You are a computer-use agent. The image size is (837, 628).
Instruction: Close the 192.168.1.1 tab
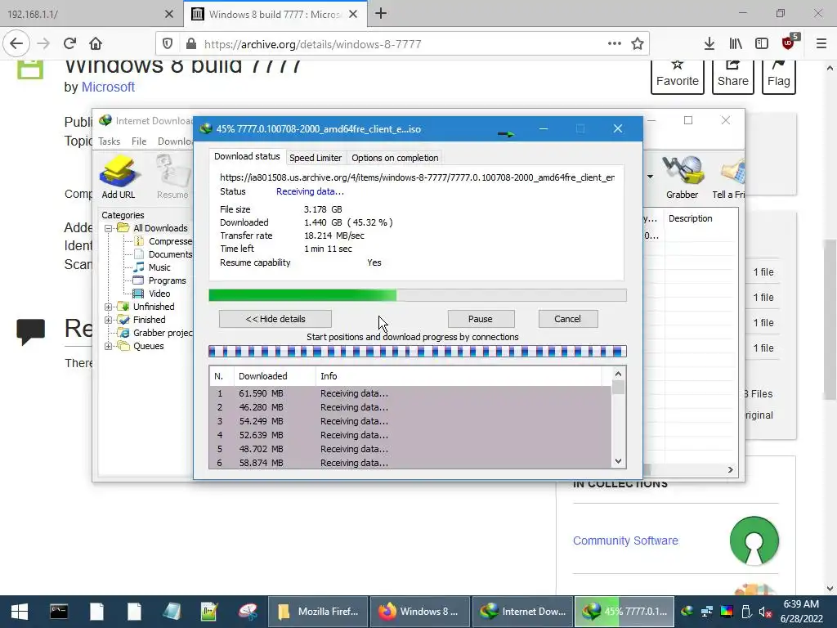(169, 14)
